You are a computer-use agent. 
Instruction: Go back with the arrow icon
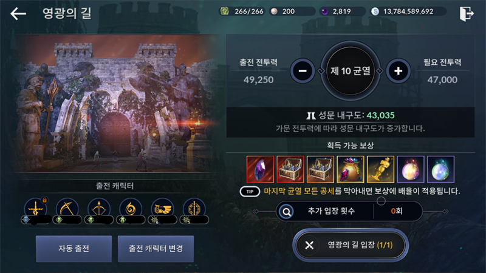18,13
